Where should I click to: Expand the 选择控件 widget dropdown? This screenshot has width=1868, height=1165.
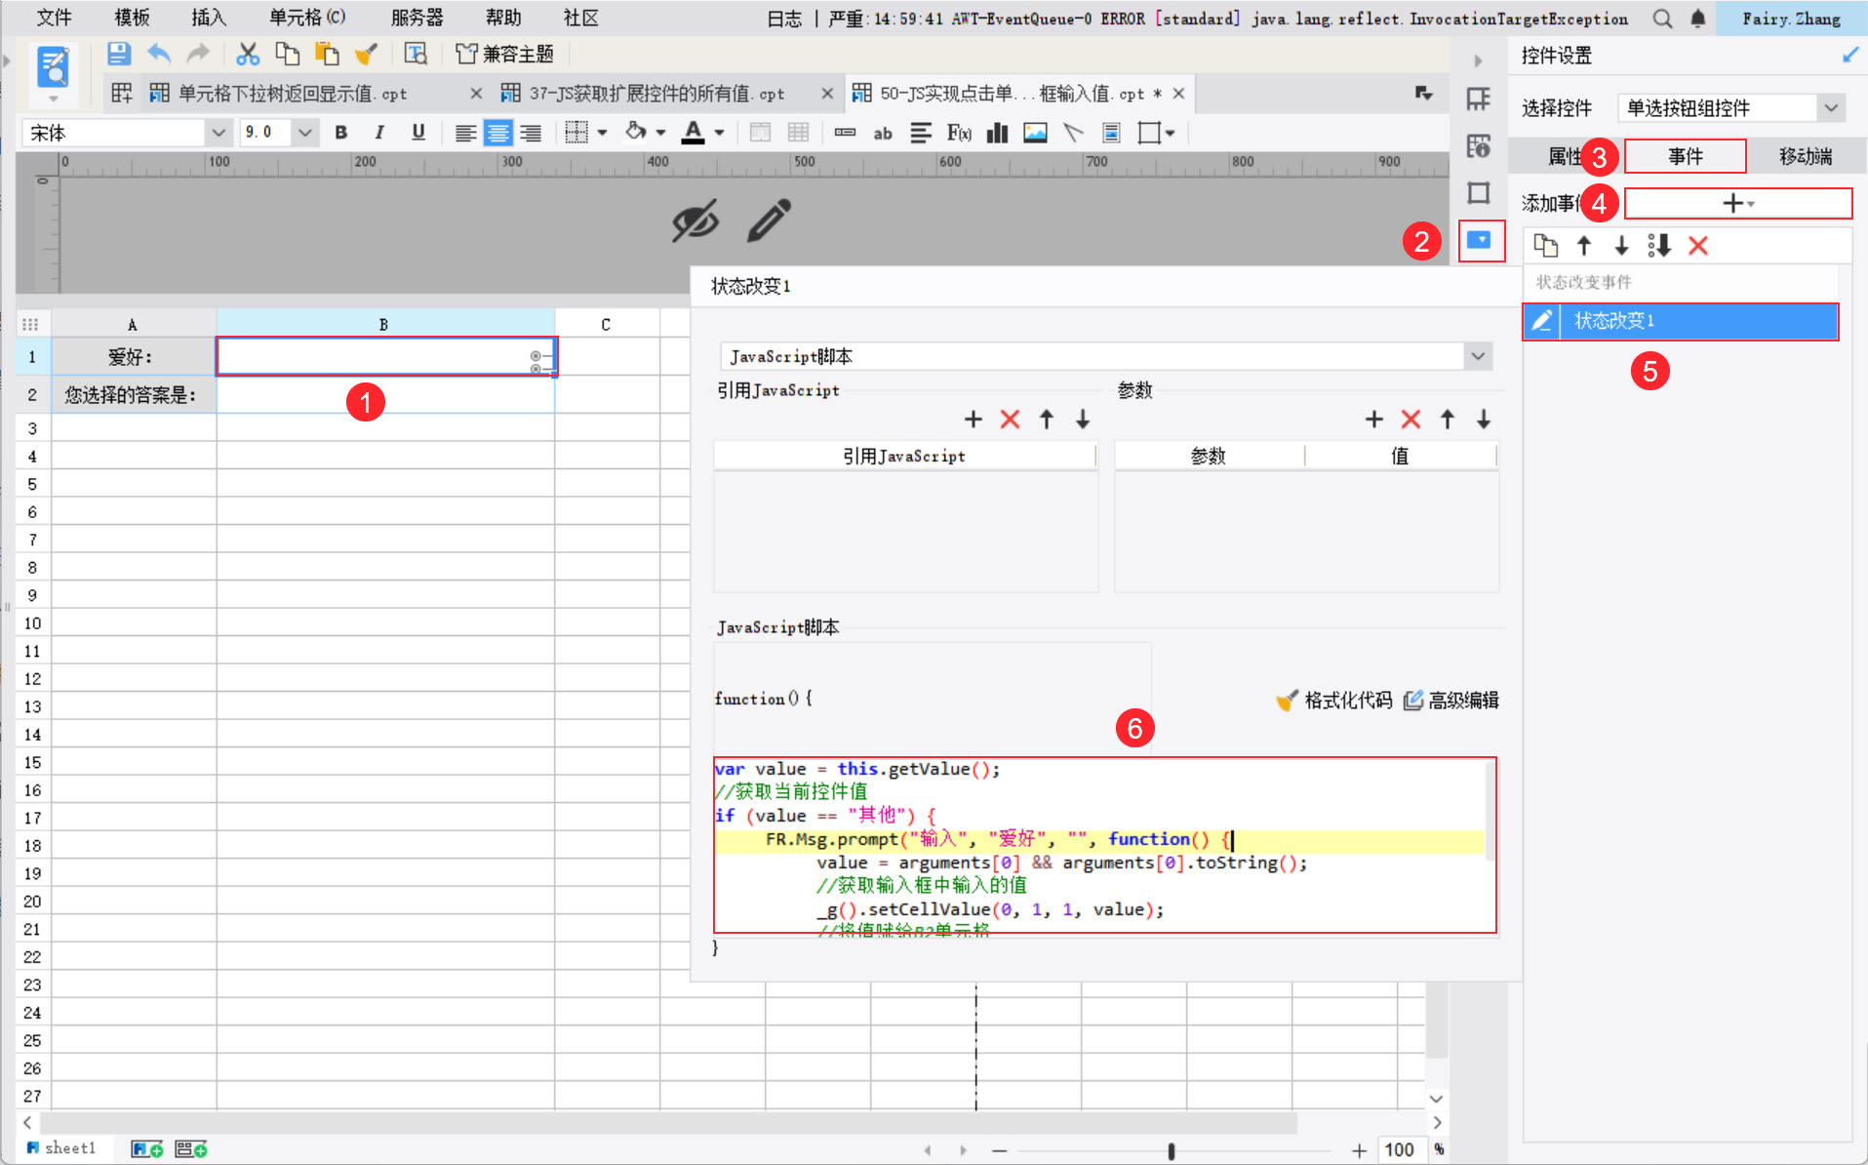pyautogui.click(x=1831, y=107)
